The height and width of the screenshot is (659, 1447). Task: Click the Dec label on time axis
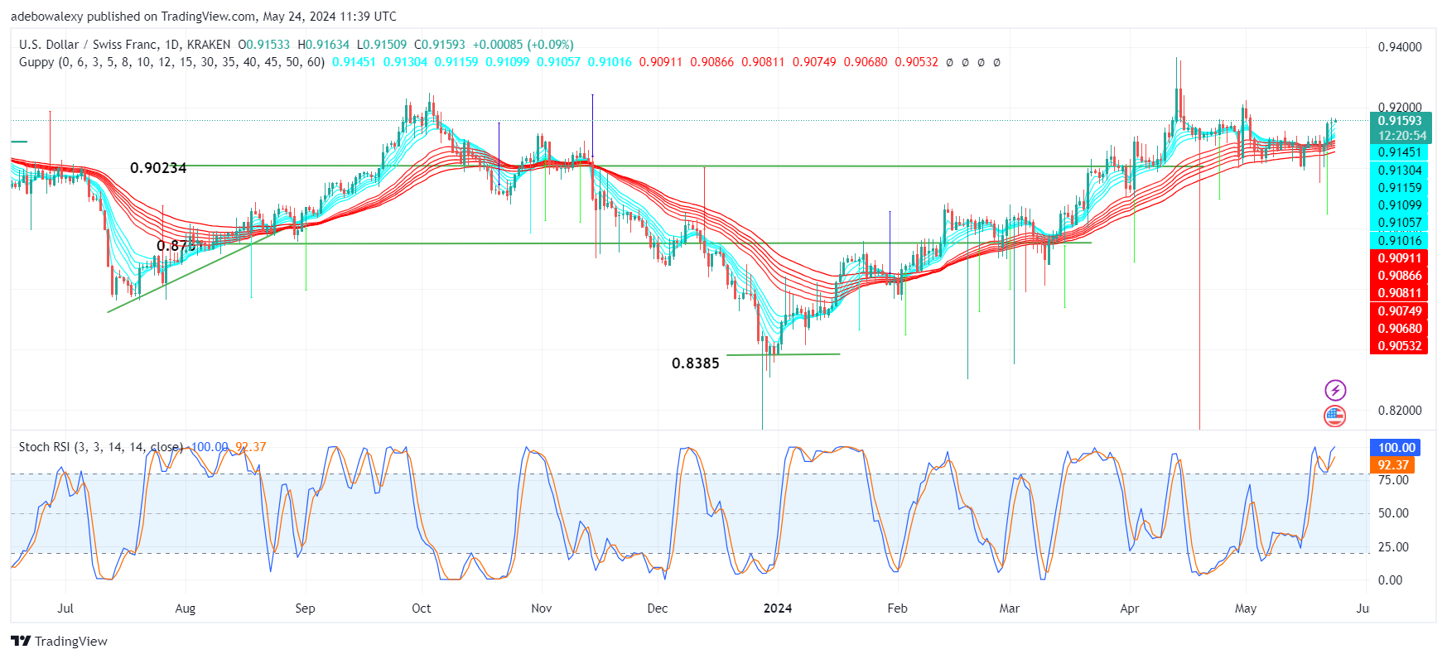coord(658,608)
